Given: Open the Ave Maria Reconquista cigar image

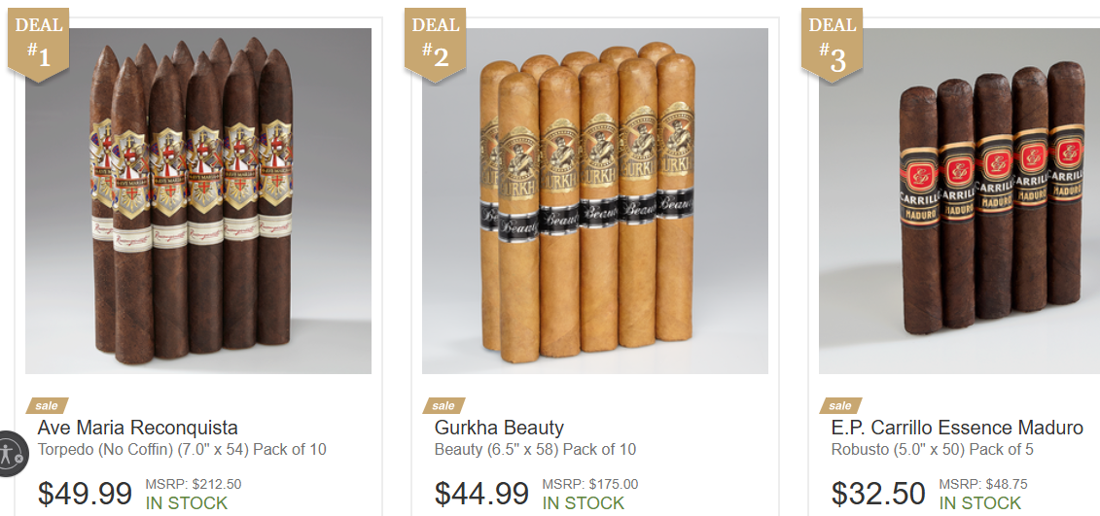Looking at the screenshot, I should (198, 201).
